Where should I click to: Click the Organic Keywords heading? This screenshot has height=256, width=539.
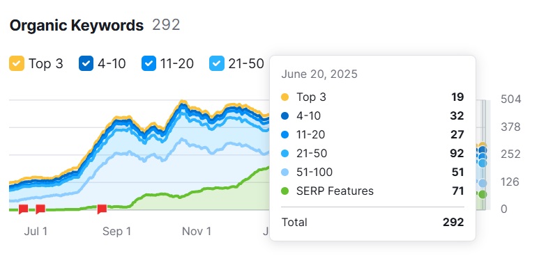click(77, 26)
